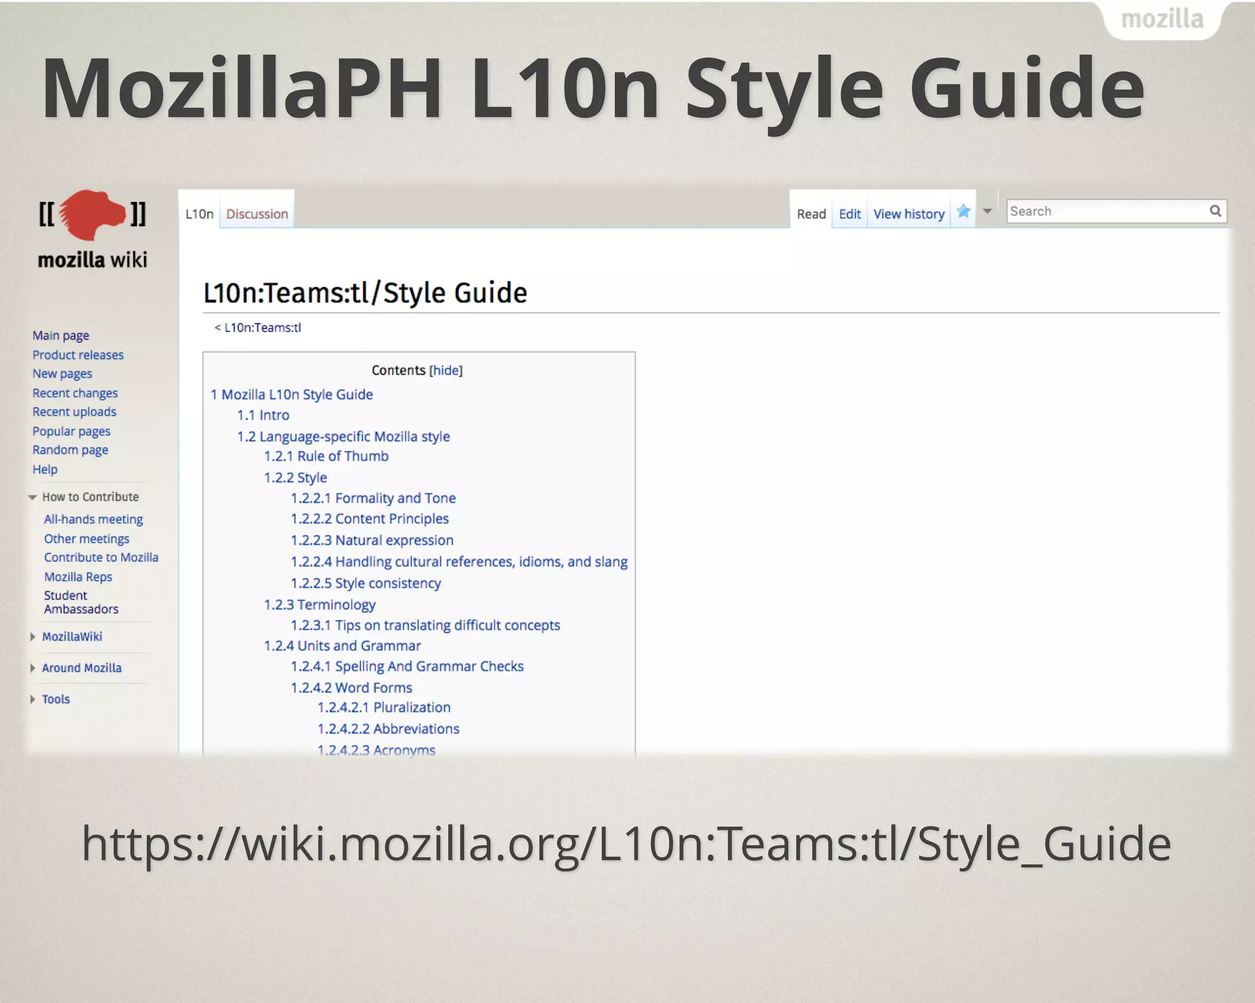Click the watchlist star icon
This screenshot has width=1255, height=1003.
963,211
